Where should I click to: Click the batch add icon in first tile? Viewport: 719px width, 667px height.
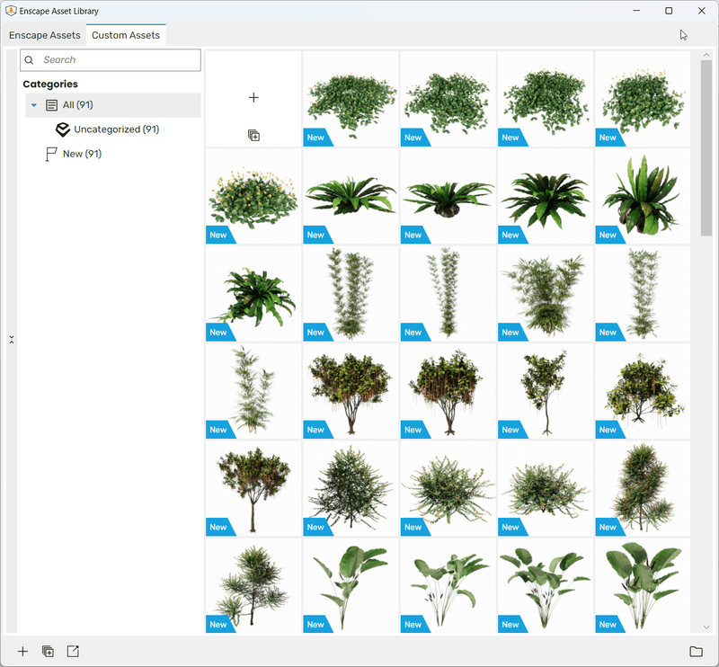(253, 136)
